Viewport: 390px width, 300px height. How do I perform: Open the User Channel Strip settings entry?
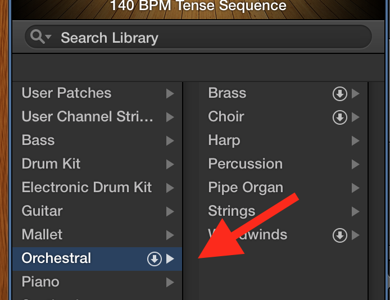[x=87, y=116]
